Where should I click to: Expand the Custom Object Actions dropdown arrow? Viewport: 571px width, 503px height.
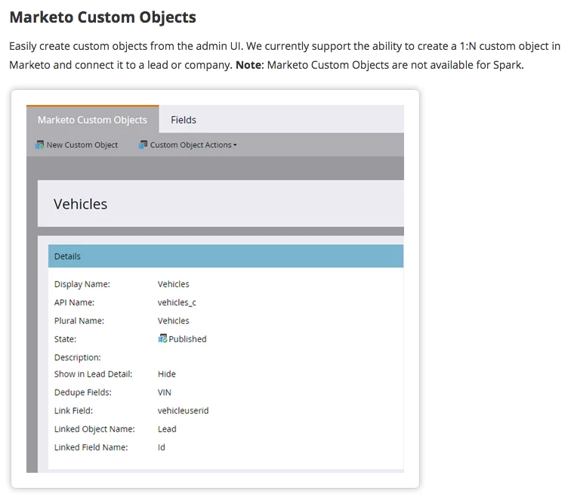[x=235, y=145]
